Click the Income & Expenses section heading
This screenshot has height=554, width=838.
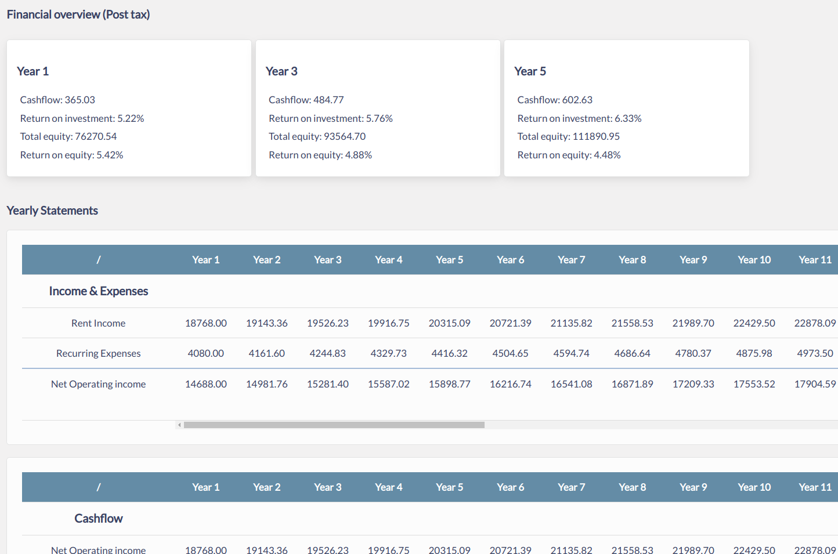pyautogui.click(x=99, y=291)
